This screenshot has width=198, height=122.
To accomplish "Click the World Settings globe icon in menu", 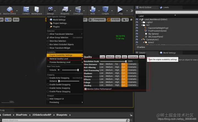I will tap(51, 20).
